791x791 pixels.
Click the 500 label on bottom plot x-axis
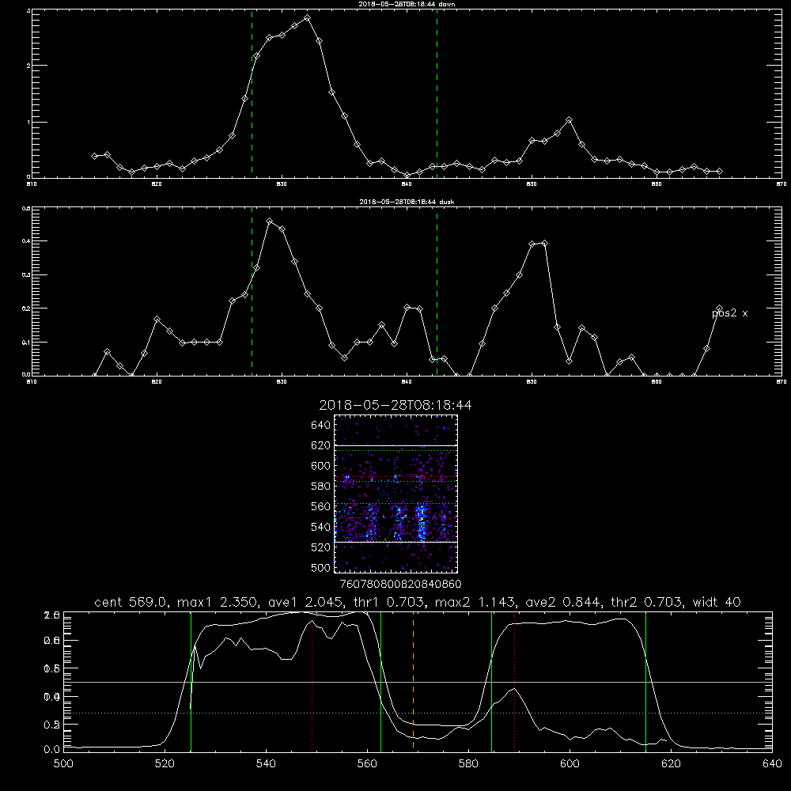[63, 764]
